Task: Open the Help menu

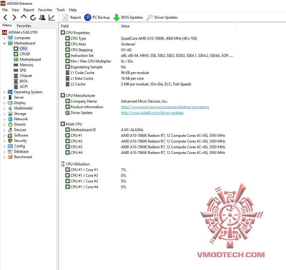Action: (x=73, y=10)
